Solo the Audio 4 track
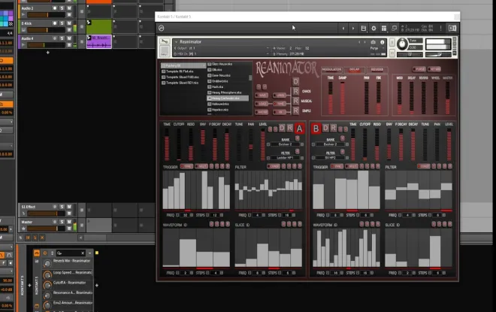Image resolution: width=496 pixels, height=312 pixels. pos(62,38)
